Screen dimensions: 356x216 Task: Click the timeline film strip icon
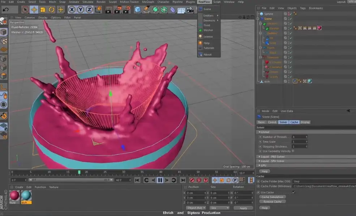251,180
